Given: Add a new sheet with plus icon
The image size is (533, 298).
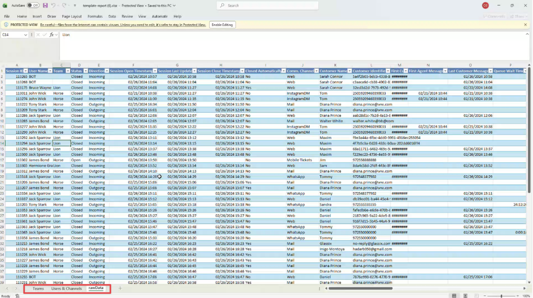Looking at the screenshot, I should [x=120, y=288].
